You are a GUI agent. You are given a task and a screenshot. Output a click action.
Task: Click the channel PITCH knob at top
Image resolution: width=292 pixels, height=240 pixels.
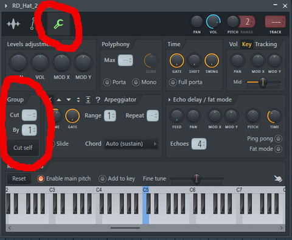click(x=232, y=22)
